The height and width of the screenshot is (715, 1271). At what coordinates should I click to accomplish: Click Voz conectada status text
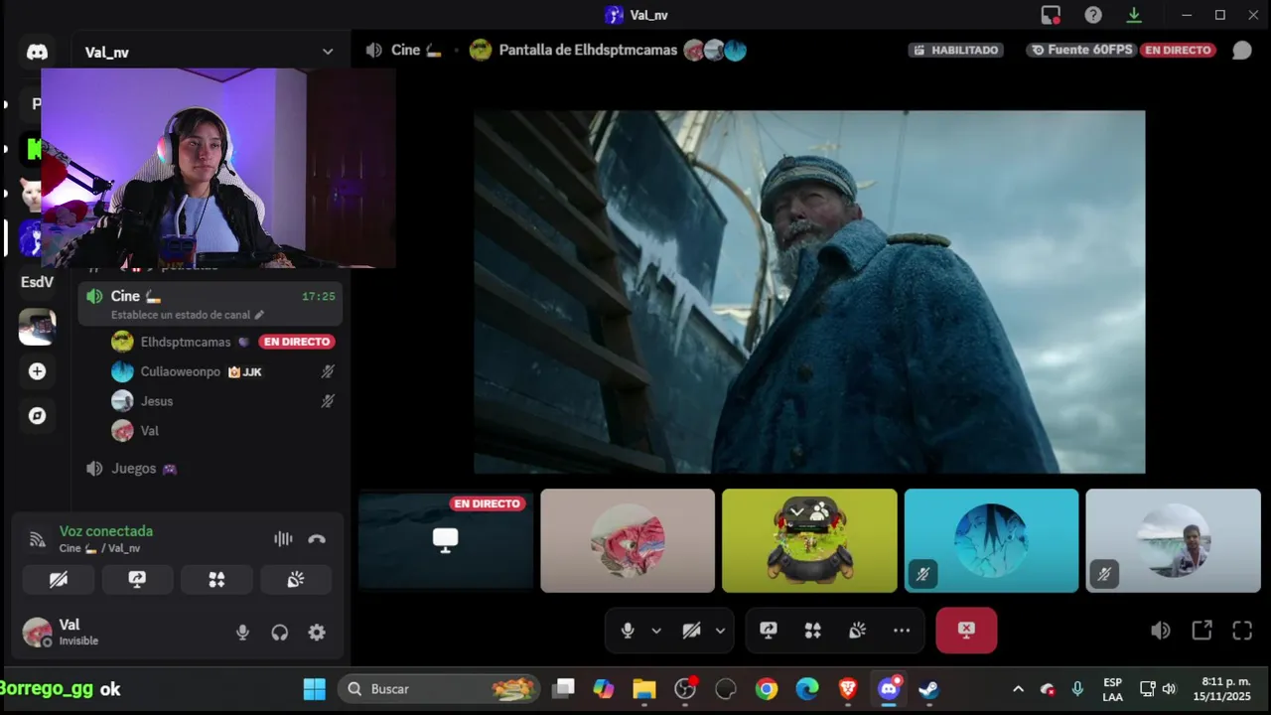(x=106, y=531)
